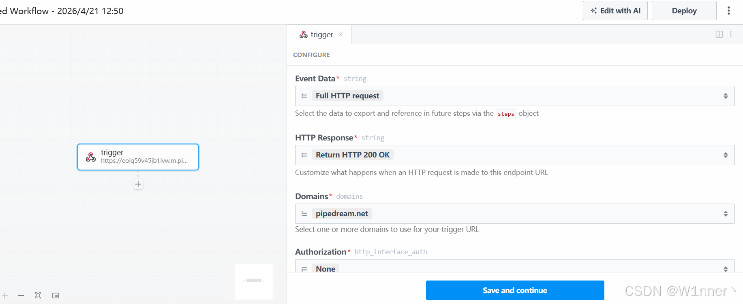Click the 'pipedream.net' domain value
This screenshot has height=304, width=743.
tap(342, 214)
